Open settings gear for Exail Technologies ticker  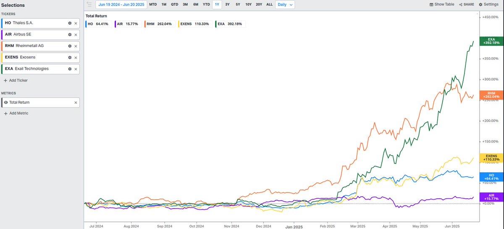(70, 68)
